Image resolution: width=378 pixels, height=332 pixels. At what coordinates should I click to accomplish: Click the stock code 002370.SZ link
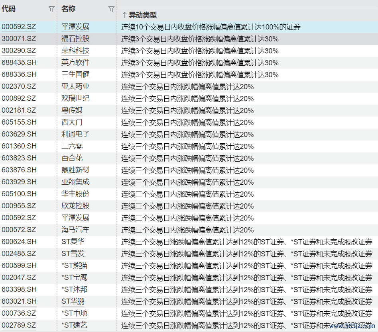point(19,87)
